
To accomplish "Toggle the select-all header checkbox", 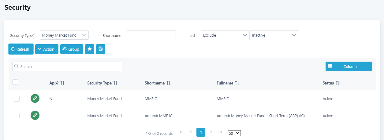I will 15,82.
